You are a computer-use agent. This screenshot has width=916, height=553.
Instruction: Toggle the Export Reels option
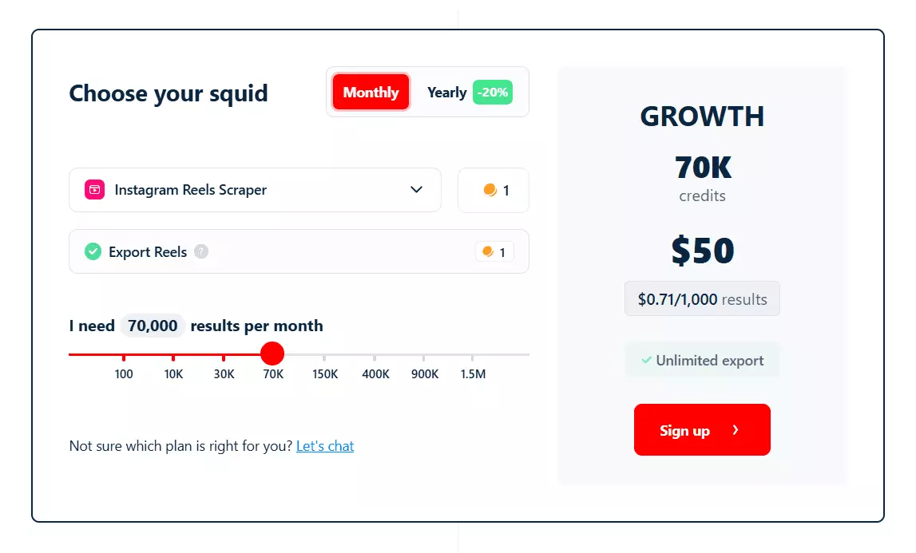click(299, 251)
